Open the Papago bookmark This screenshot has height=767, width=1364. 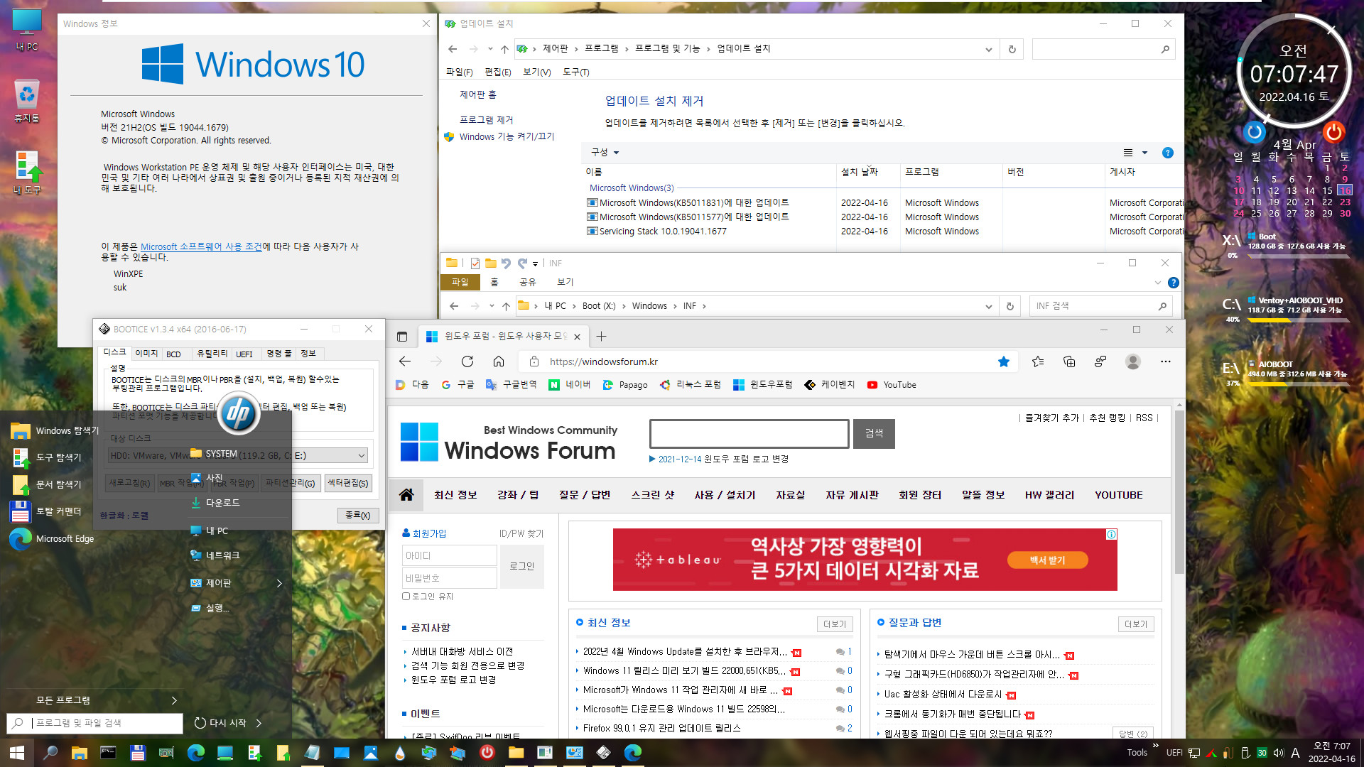[x=625, y=385]
